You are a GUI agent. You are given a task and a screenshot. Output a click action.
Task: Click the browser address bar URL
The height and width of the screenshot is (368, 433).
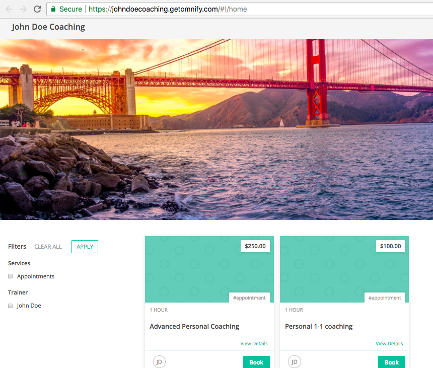coord(168,9)
